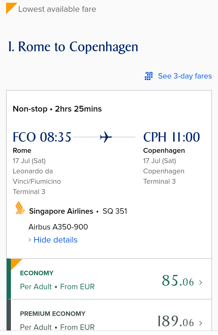This screenshot has height=335, width=218.
Task: Click the Non-stop 2hrs 25mins label
Action: [x=57, y=109]
